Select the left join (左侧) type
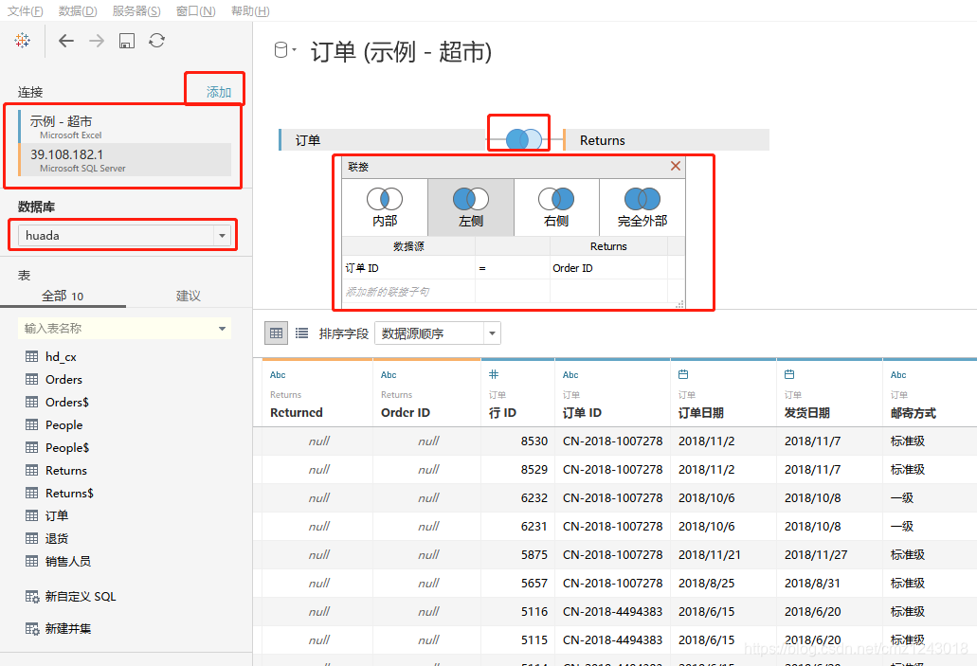Image resolution: width=977 pixels, height=666 pixels. coord(470,207)
